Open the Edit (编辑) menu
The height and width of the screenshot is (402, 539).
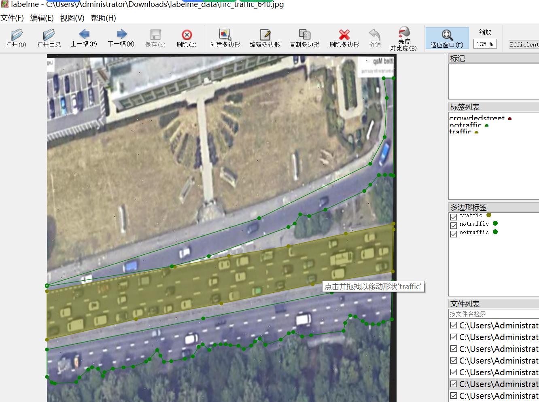pyautogui.click(x=42, y=18)
